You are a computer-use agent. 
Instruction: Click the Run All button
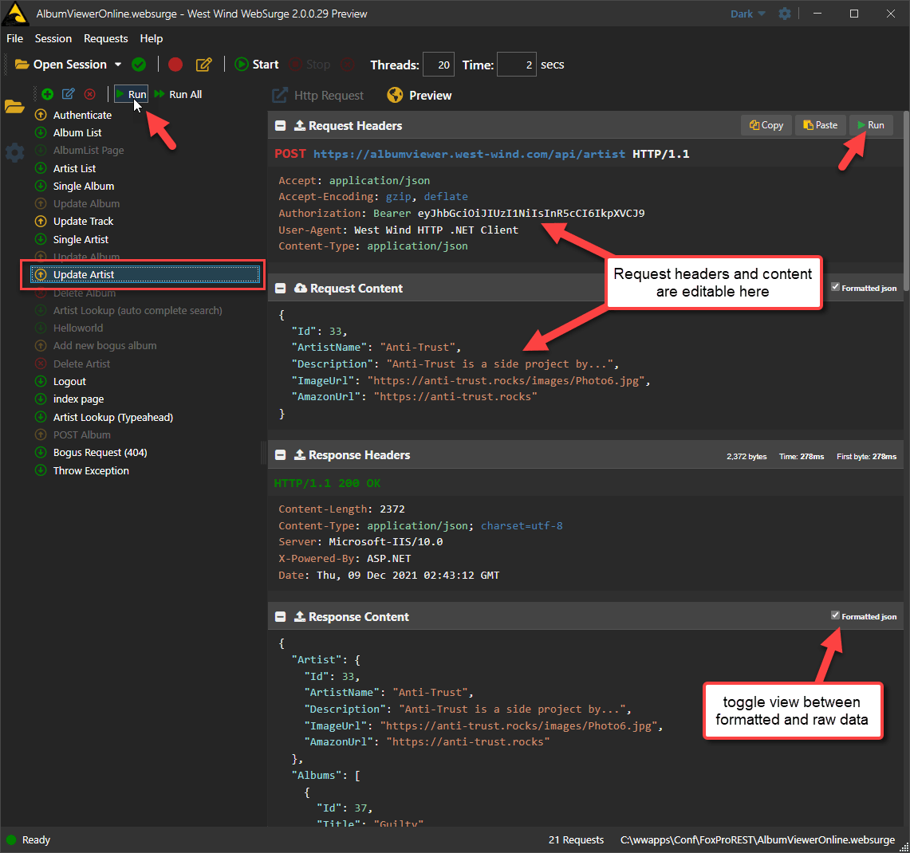click(x=178, y=94)
